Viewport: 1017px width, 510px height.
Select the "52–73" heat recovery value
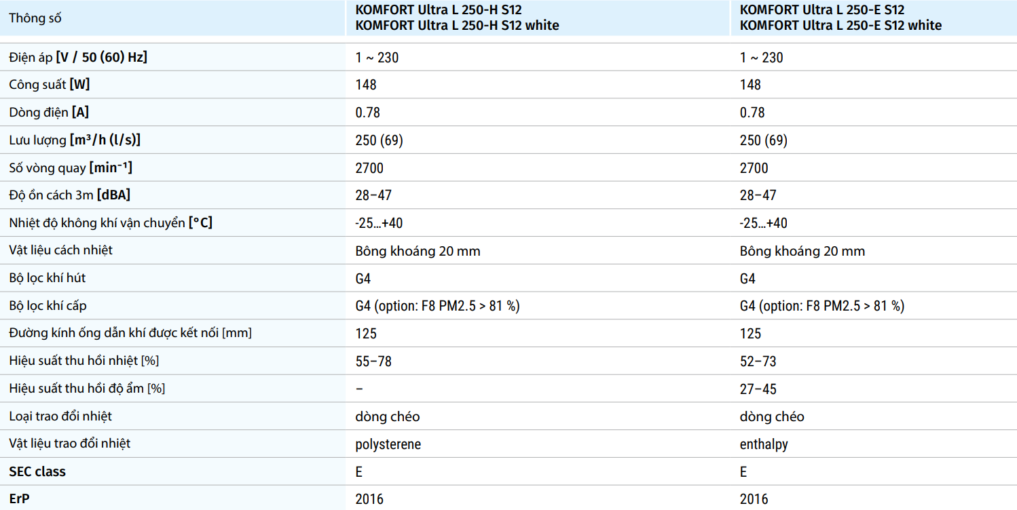tap(758, 361)
